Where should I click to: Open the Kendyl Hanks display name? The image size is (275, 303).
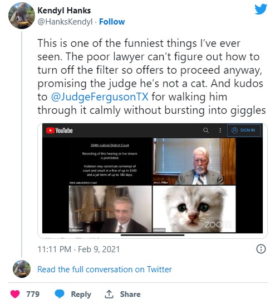point(64,11)
